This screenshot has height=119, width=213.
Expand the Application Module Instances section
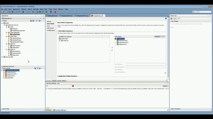click(x=58, y=76)
